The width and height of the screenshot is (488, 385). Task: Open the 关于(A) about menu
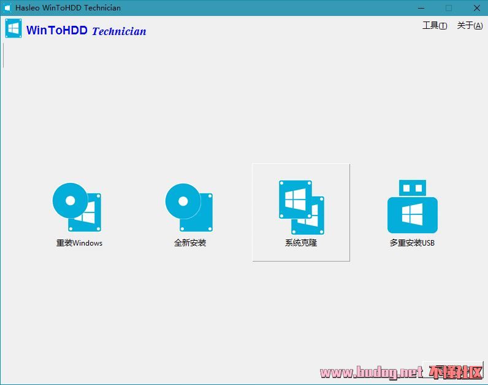tap(470, 26)
